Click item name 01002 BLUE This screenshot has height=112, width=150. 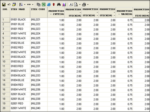(17, 43)
